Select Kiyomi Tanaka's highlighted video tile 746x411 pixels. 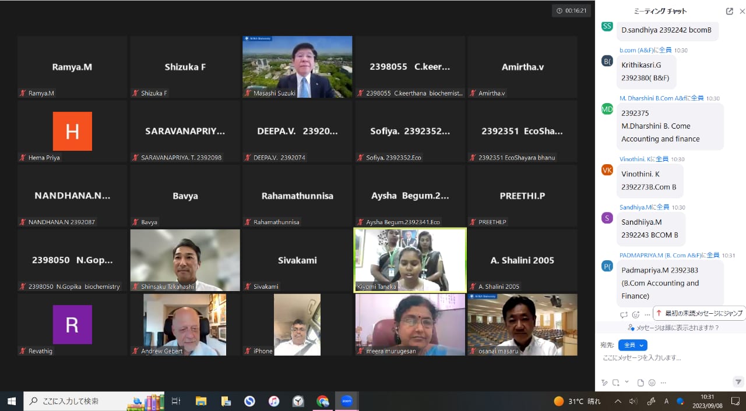(410, 260)
